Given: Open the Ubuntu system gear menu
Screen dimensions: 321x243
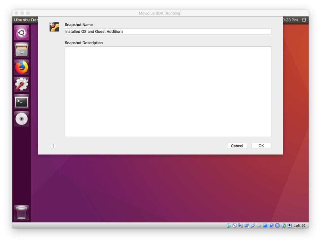Looking at the screenshot, I should pyautogui.click(x=304, y=20).
